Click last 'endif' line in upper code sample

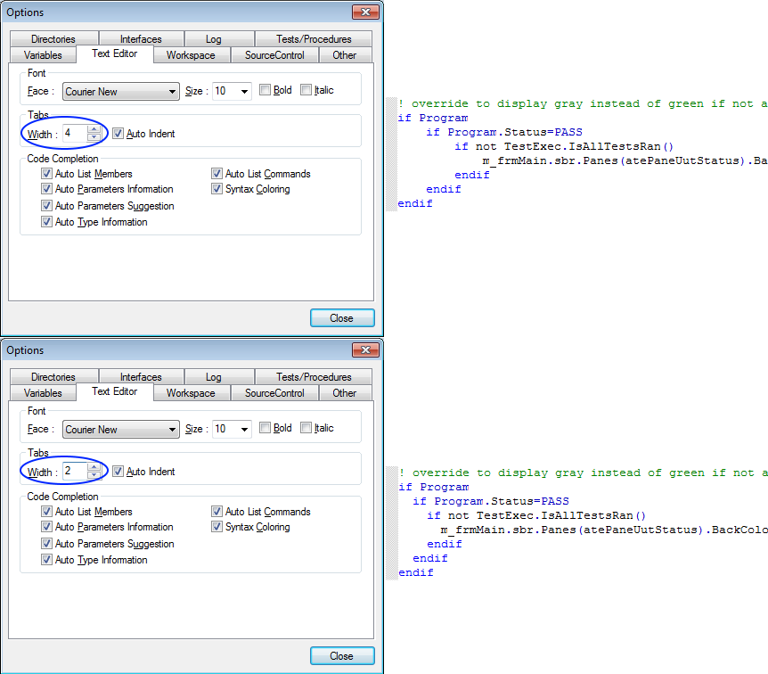point(415,203)
